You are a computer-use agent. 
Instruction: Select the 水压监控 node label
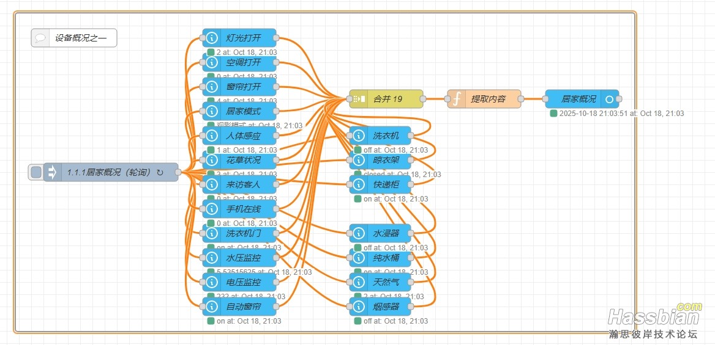coord(244,258)
